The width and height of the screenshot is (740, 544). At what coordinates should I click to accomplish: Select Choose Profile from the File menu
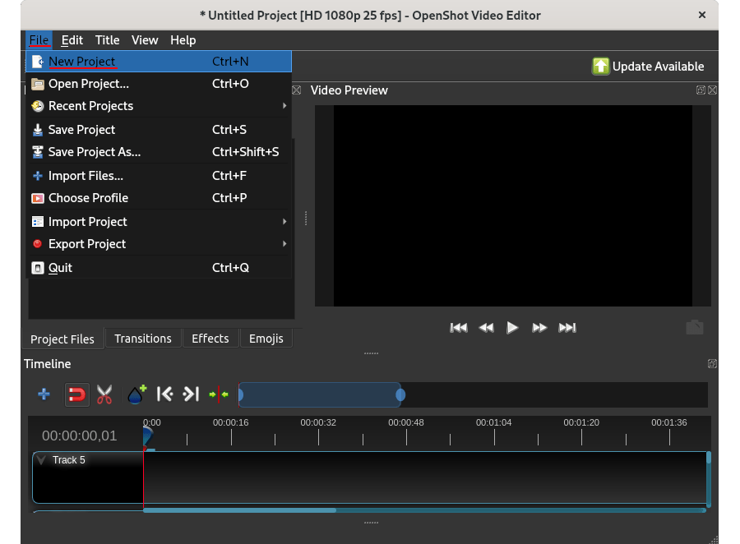coord(88,198)
